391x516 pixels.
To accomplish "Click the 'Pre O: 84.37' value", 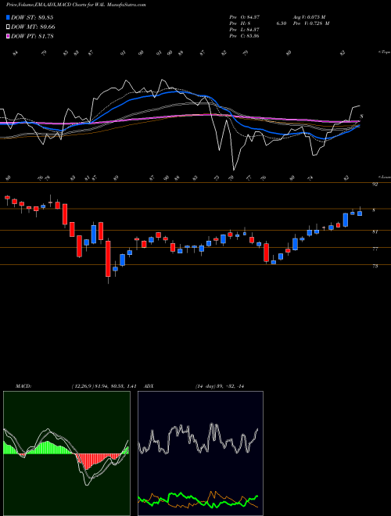I will [x=244, y=17].
